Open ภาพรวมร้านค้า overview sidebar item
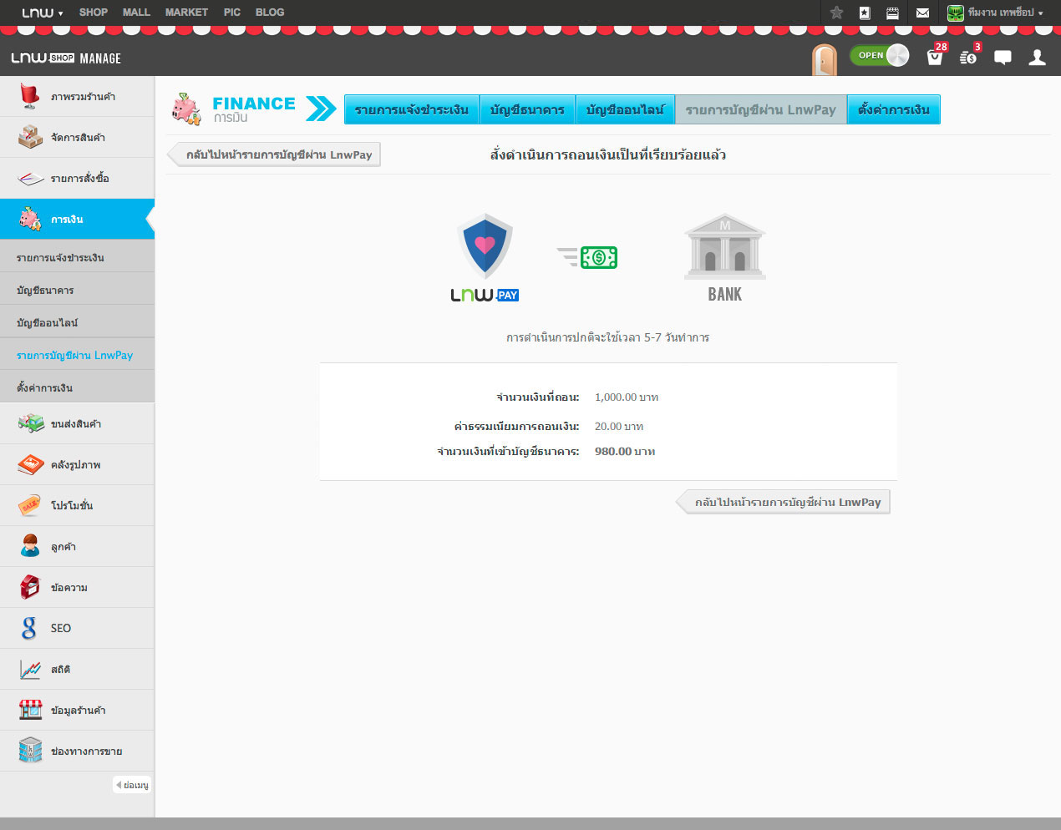Viewport: 1061px width, 830px height. tap(77, 97)
